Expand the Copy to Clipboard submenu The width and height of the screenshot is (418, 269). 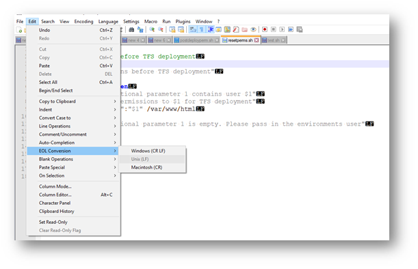click(73, 101)
